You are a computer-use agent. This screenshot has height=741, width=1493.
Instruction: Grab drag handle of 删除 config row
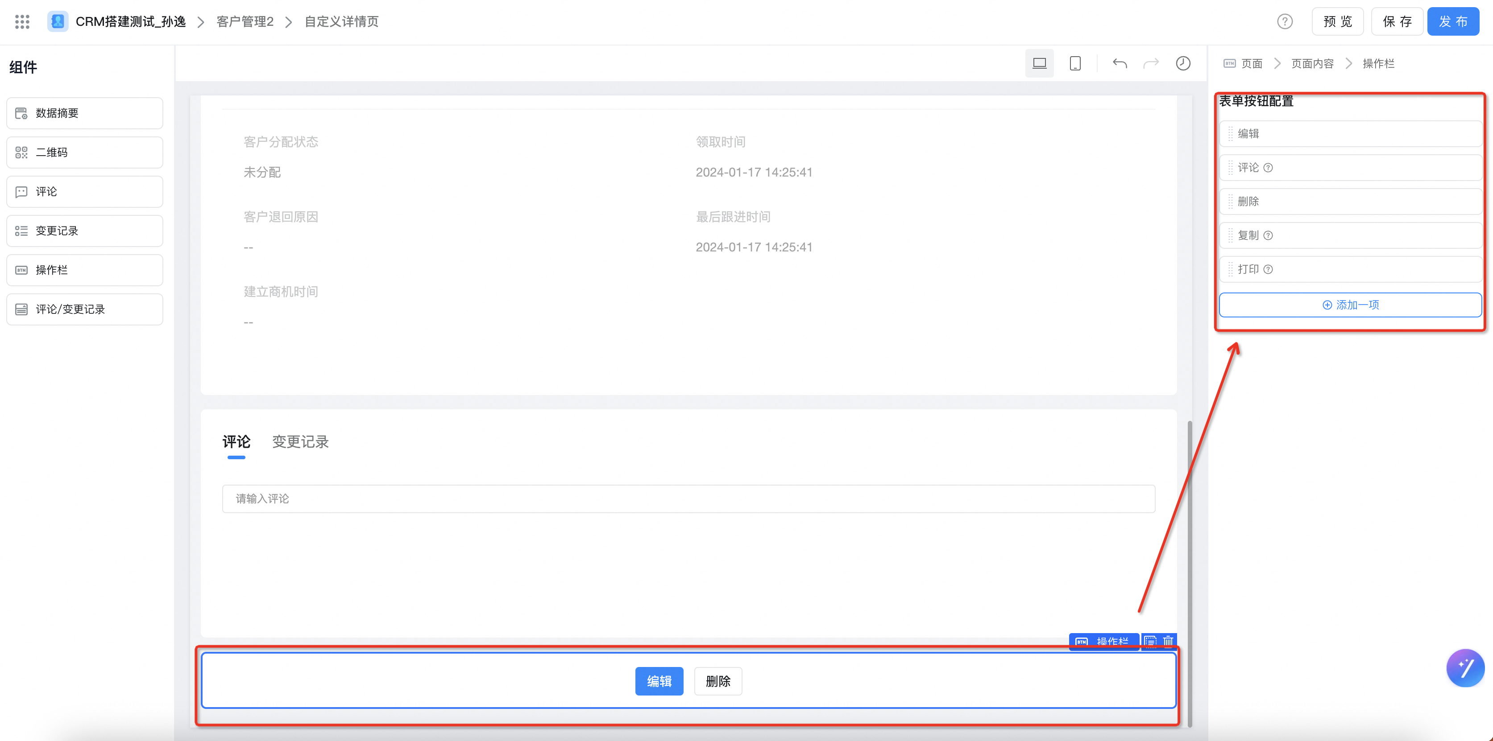[1230, 202]
